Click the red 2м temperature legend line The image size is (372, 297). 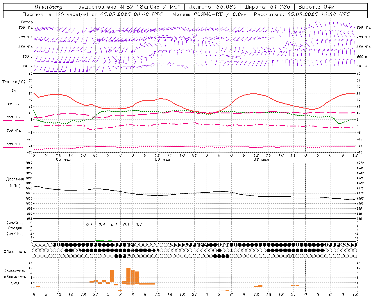pyautogui.click(x=13, y=94)
